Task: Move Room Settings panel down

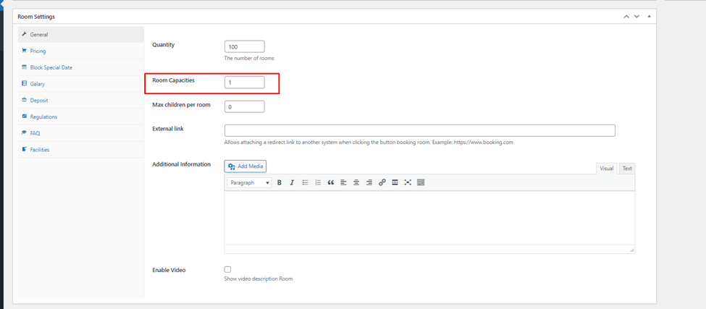Action: click(637, 17)
